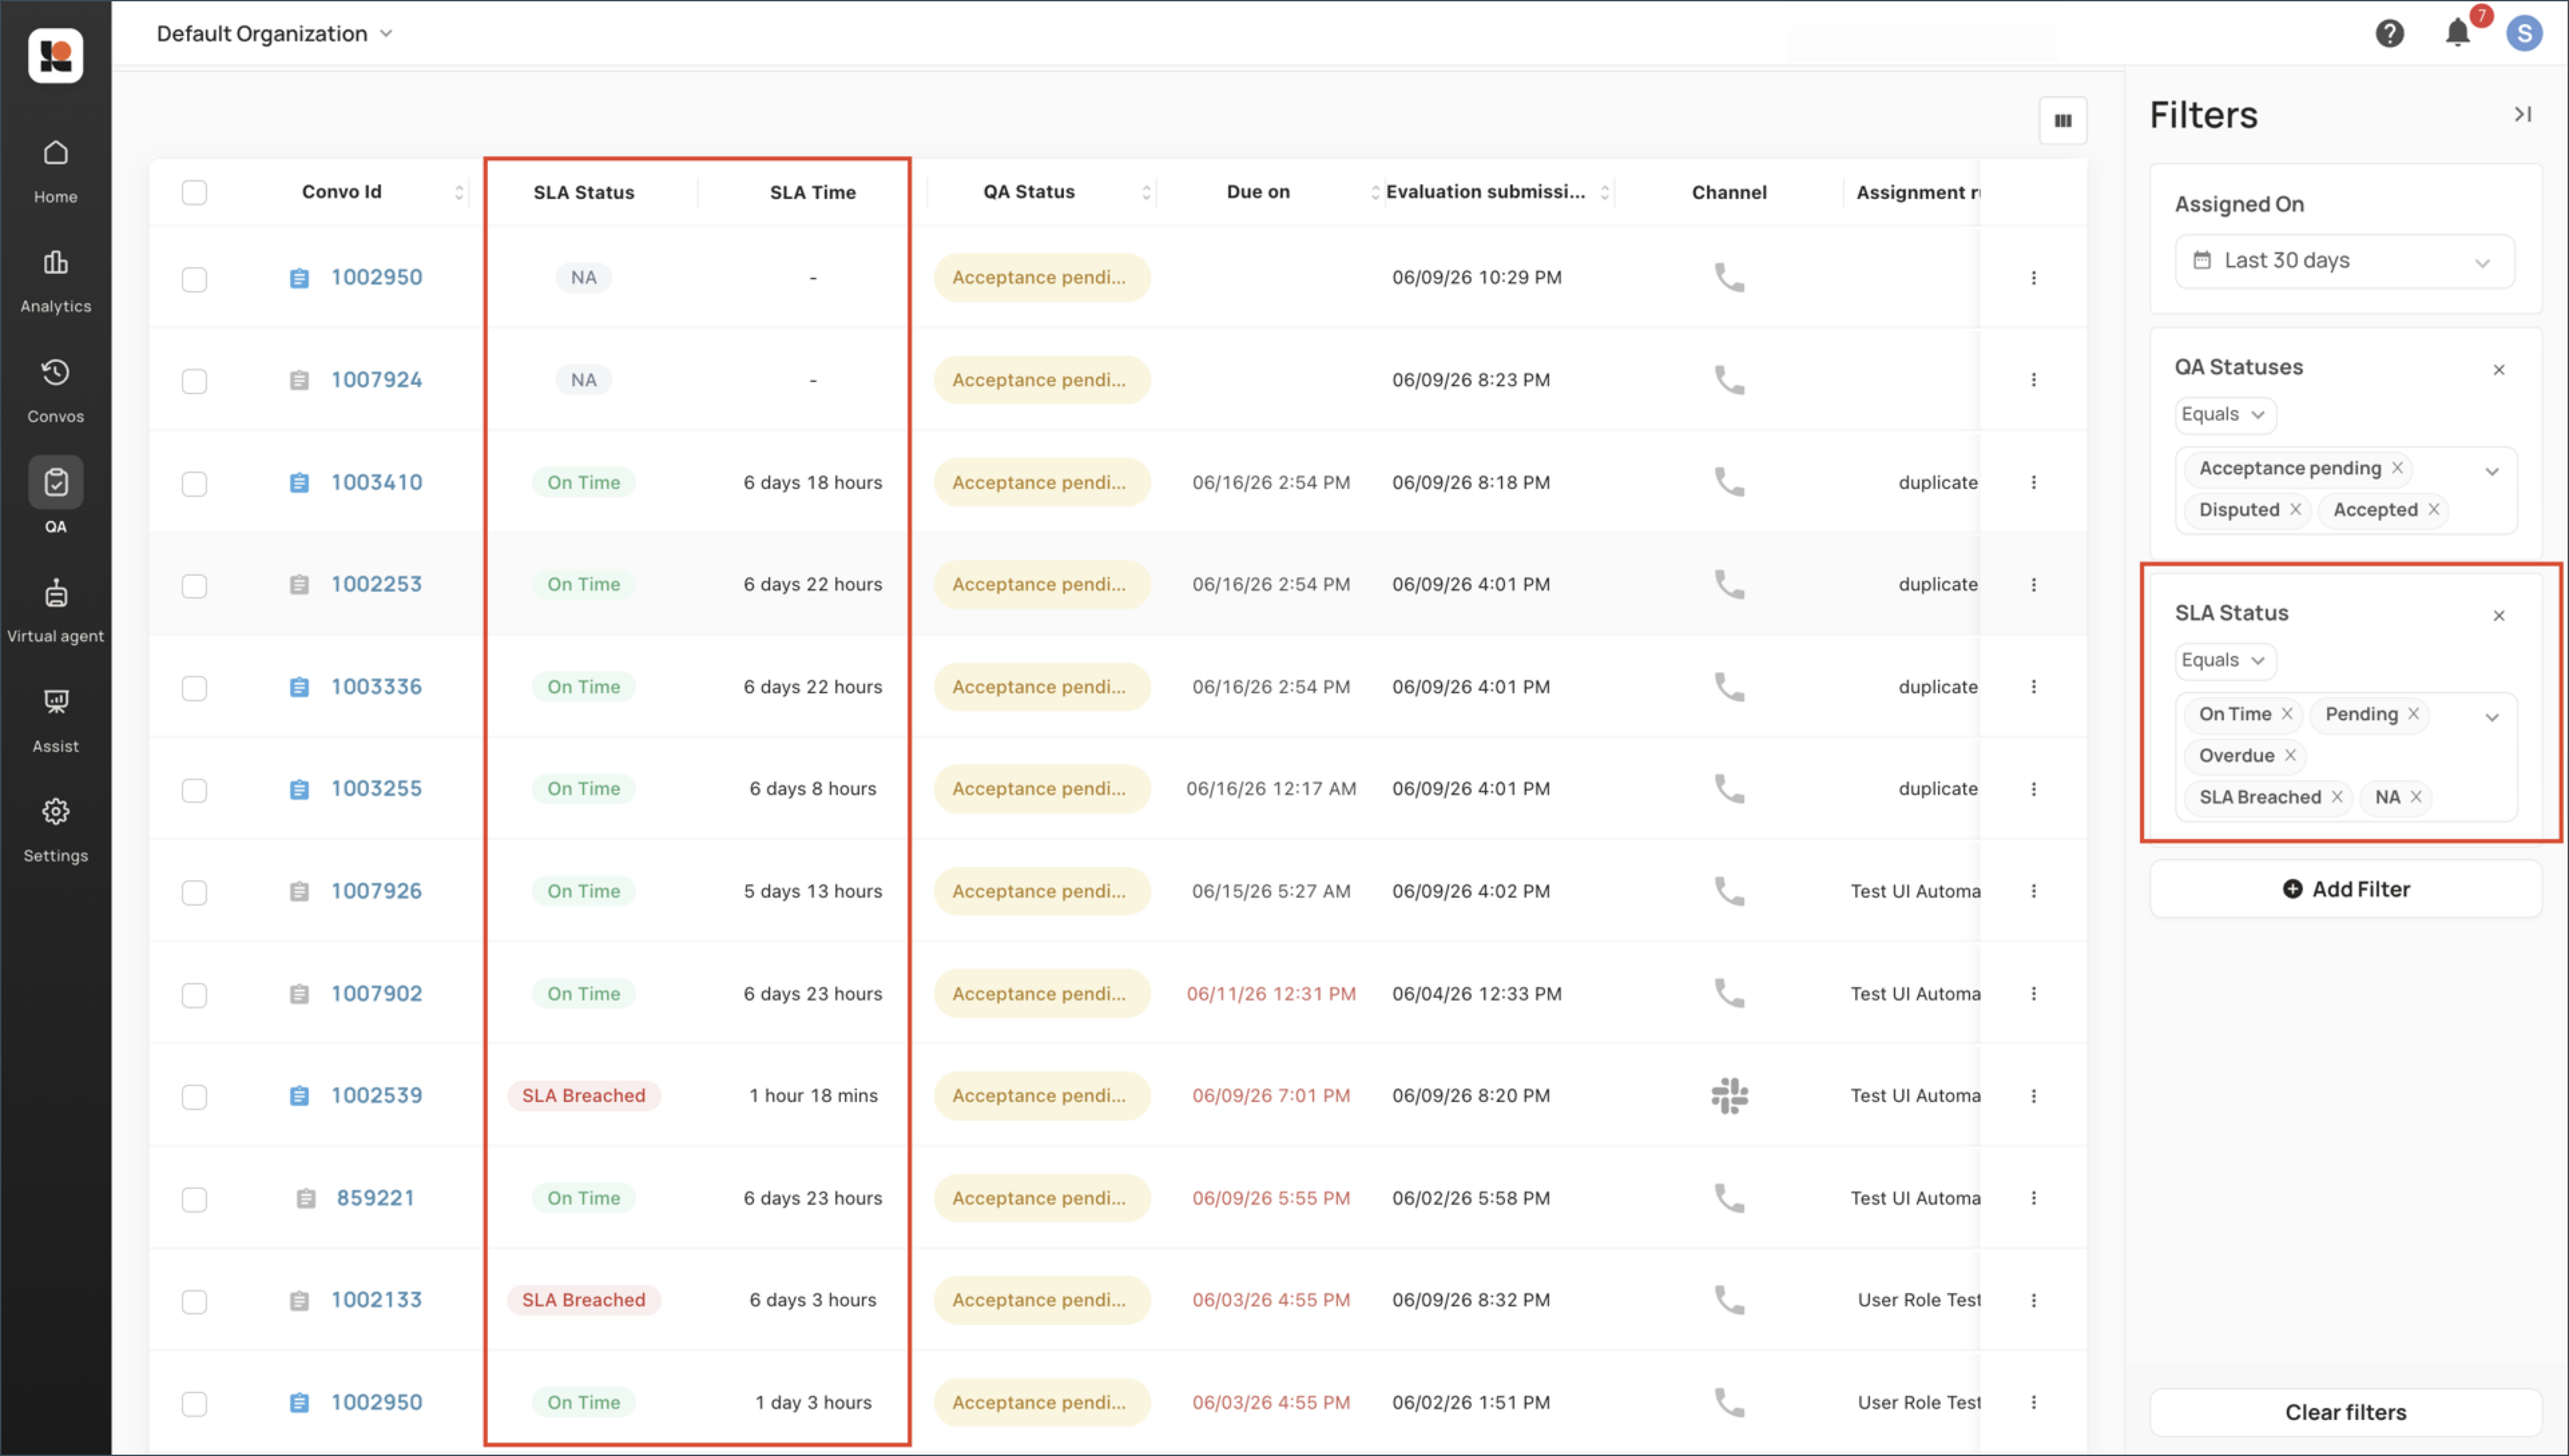
Task: Open the three-dot menu for convo 1002539
Action: click(2033, 1096)
